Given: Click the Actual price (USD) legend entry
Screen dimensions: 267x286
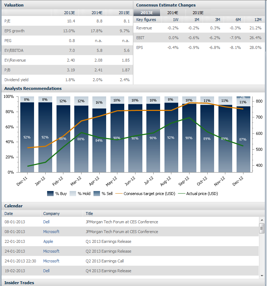Looking at the screenshot, I should click(198, 194).
